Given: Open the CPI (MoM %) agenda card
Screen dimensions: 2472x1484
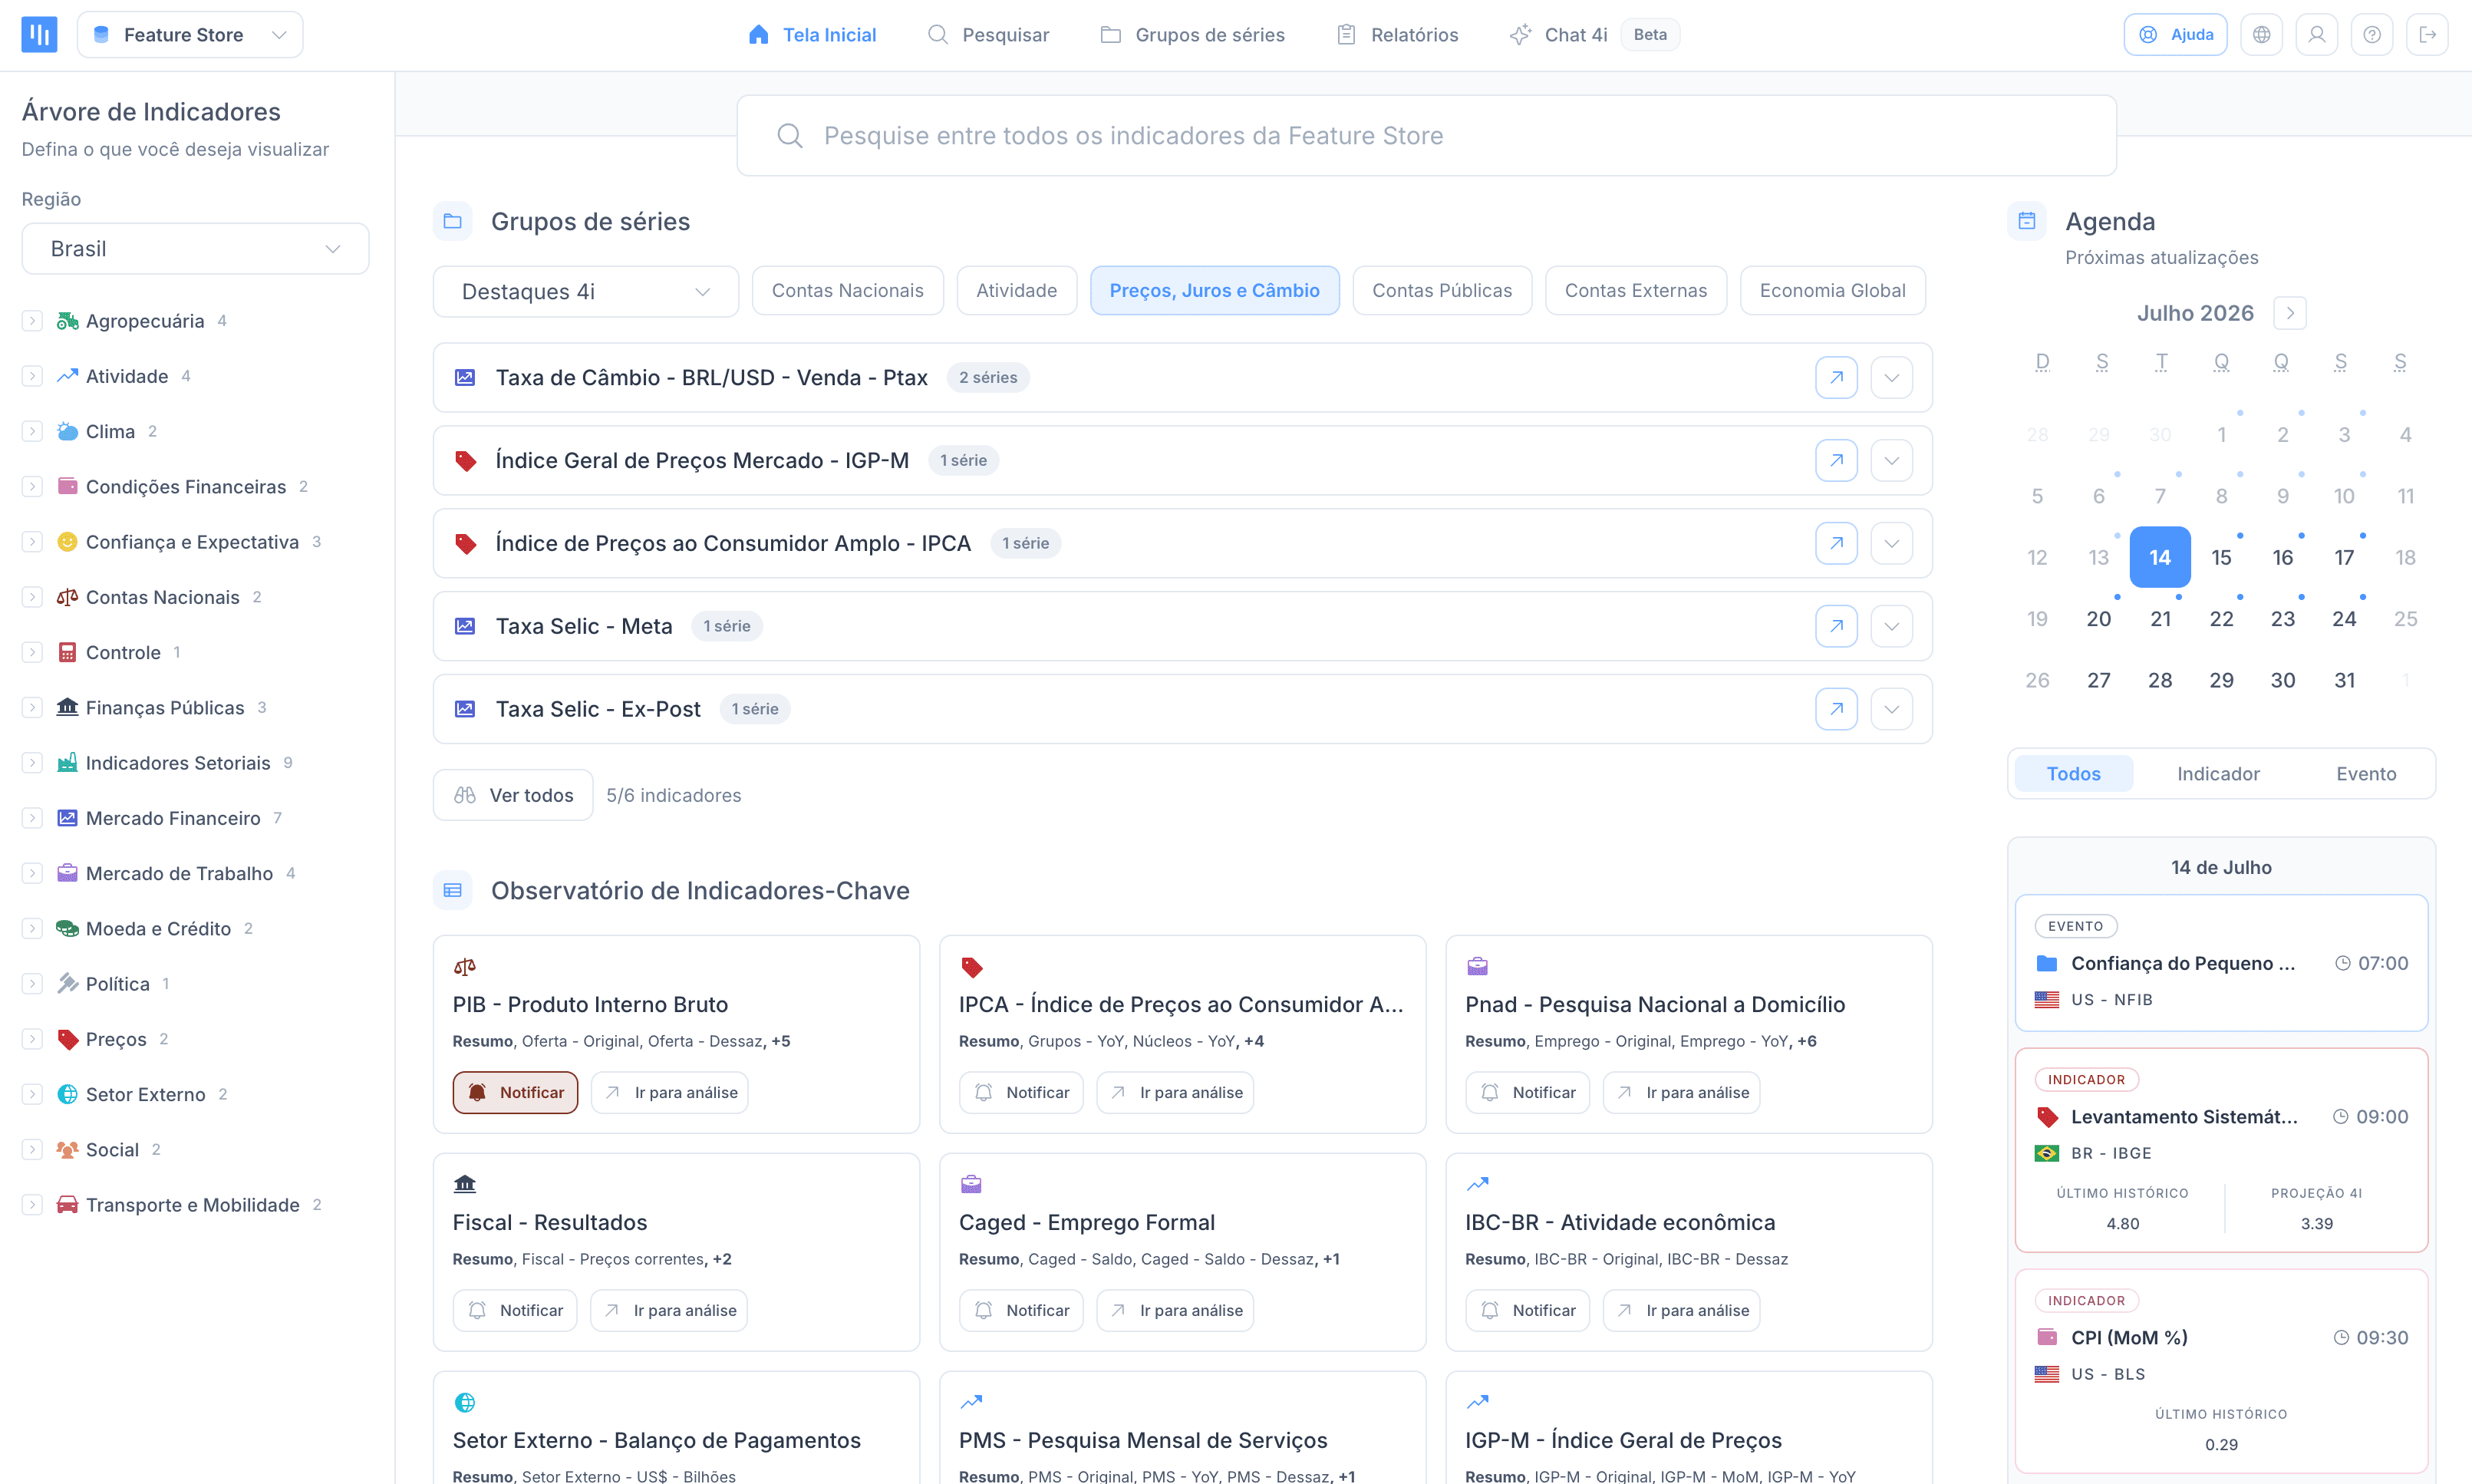Looking at the screenshot, I should pyautogui.click(x=2221, y=1371).
